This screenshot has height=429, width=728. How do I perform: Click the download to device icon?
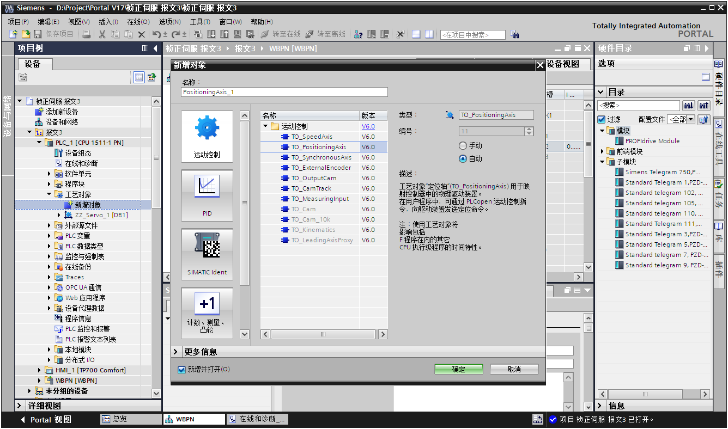(x=211, y=34)
